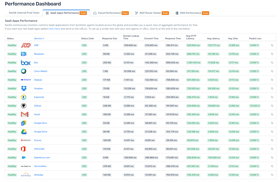Screen dimensions: 280x182
Task: Click the copy-test icon in the Bluejeans row
Action: 272,54
